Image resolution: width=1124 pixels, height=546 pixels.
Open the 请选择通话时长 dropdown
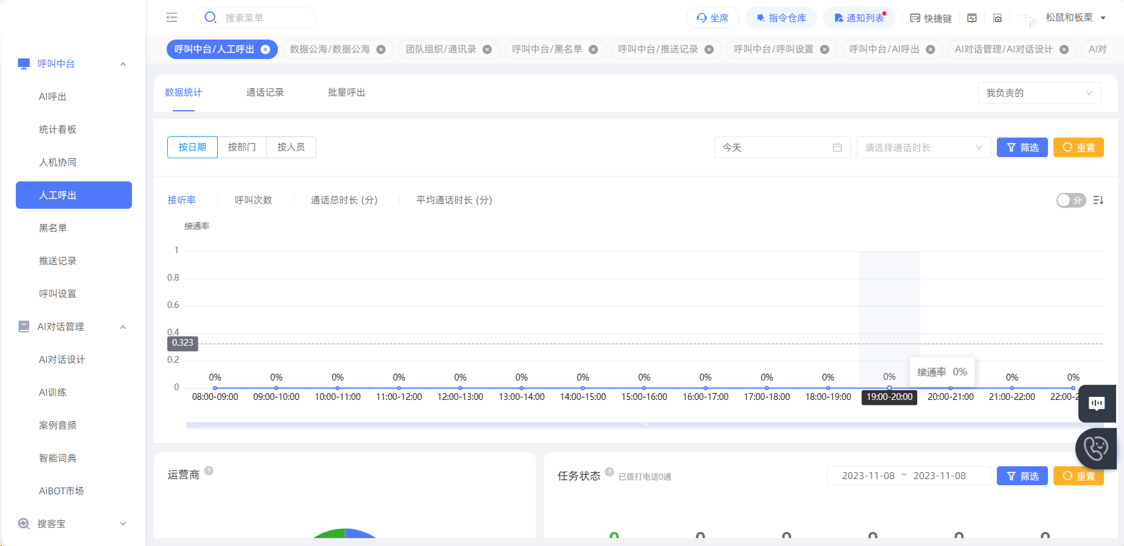924,147
